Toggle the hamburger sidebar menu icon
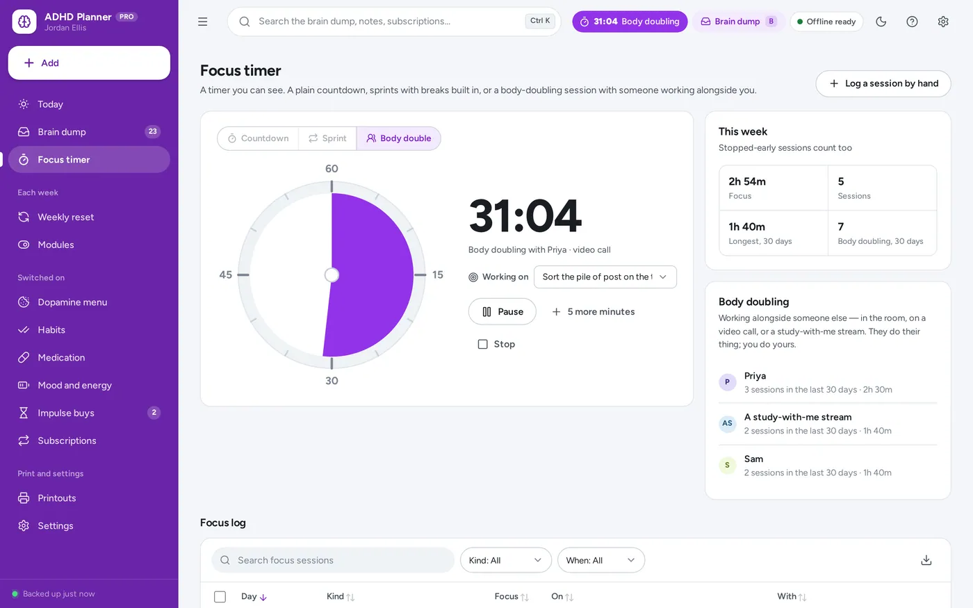Screen dimensions: 973x608 203,22
